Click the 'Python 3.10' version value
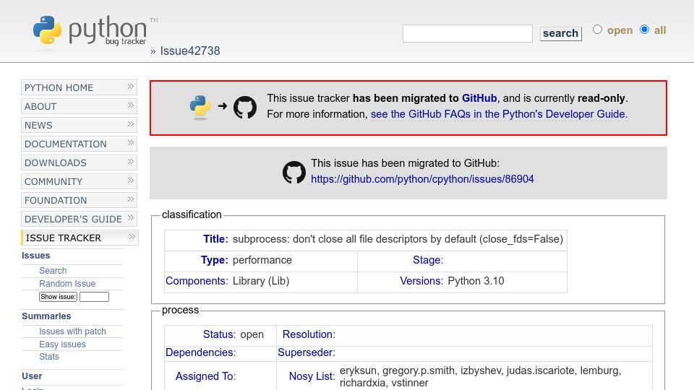The image size is (694, 390). pyautogui.click(x=476, y=281)
